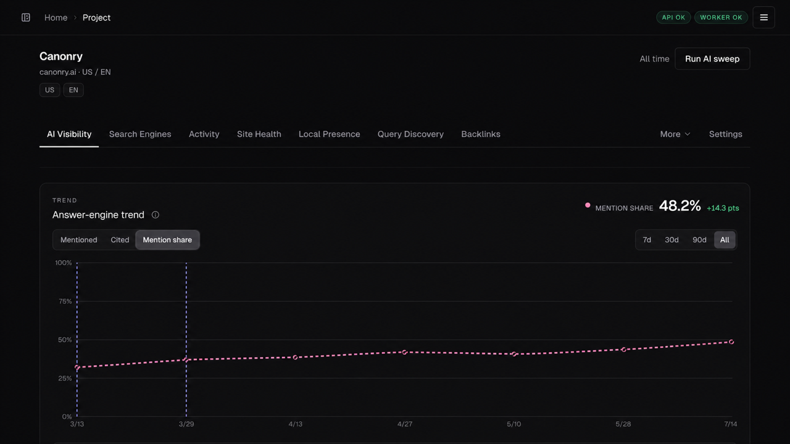The width and height of the screenshot is (790, 444).
Task: Click the API OK status badge
Action: (x=673, y=17)
